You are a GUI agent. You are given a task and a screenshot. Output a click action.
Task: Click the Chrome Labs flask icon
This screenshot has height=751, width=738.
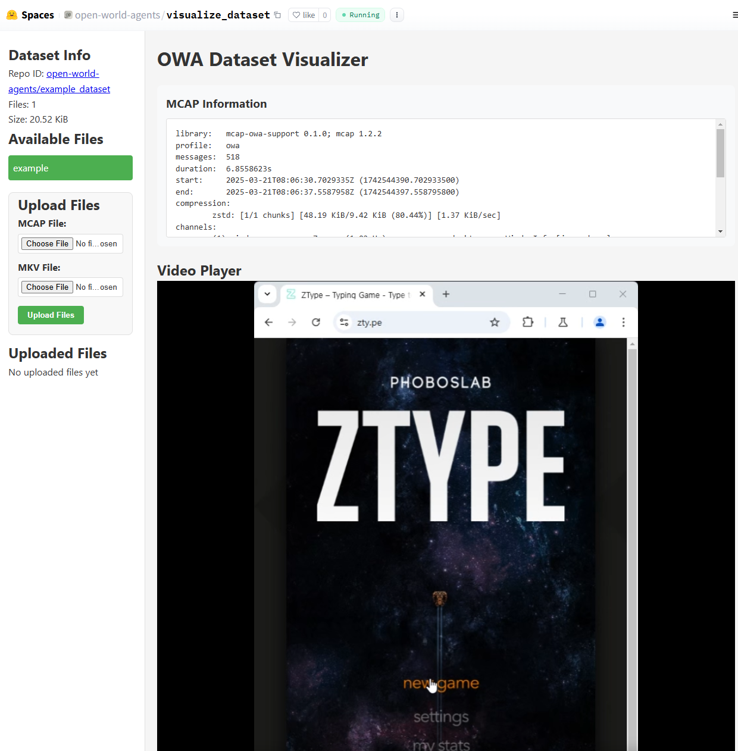[562, 322]
